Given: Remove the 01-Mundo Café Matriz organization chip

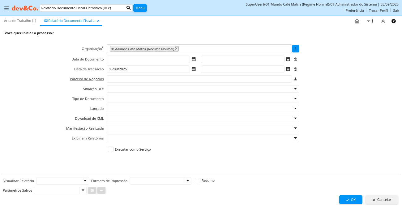Looking at the screenshot, I should click(x=176, y=48).
